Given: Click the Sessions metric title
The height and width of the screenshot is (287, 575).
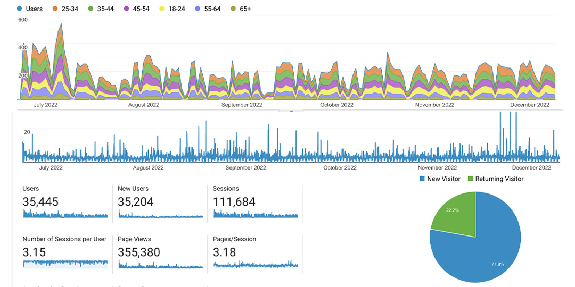Looking at the screenshot, I should coord(226,189).
